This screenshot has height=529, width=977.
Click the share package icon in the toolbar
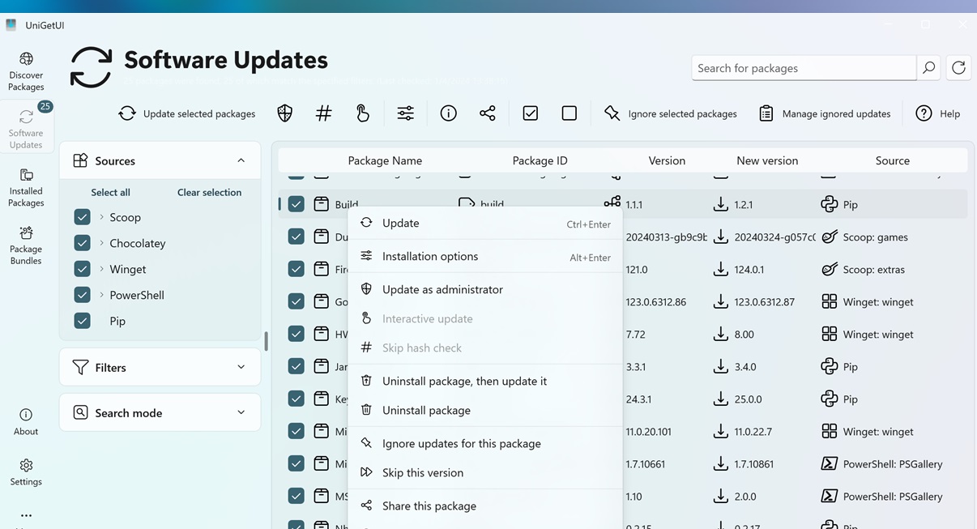[487, 113]
